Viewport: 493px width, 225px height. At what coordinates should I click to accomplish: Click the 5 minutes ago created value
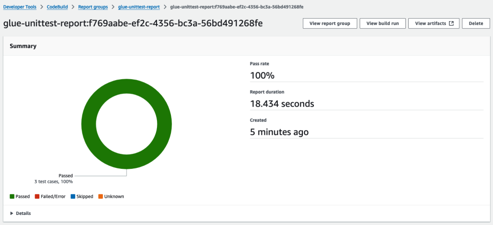(279, 132)
